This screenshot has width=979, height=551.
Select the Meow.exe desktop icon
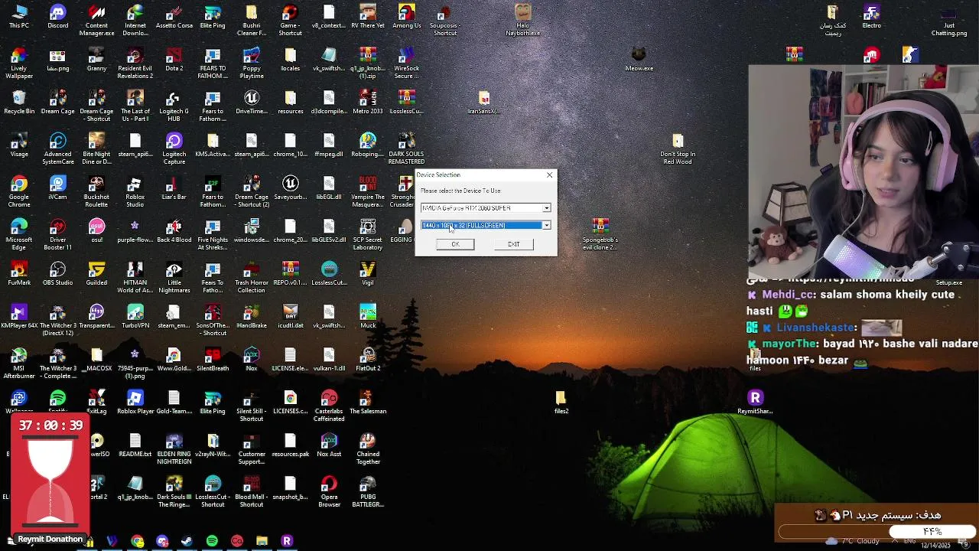(x=639, y=60)
